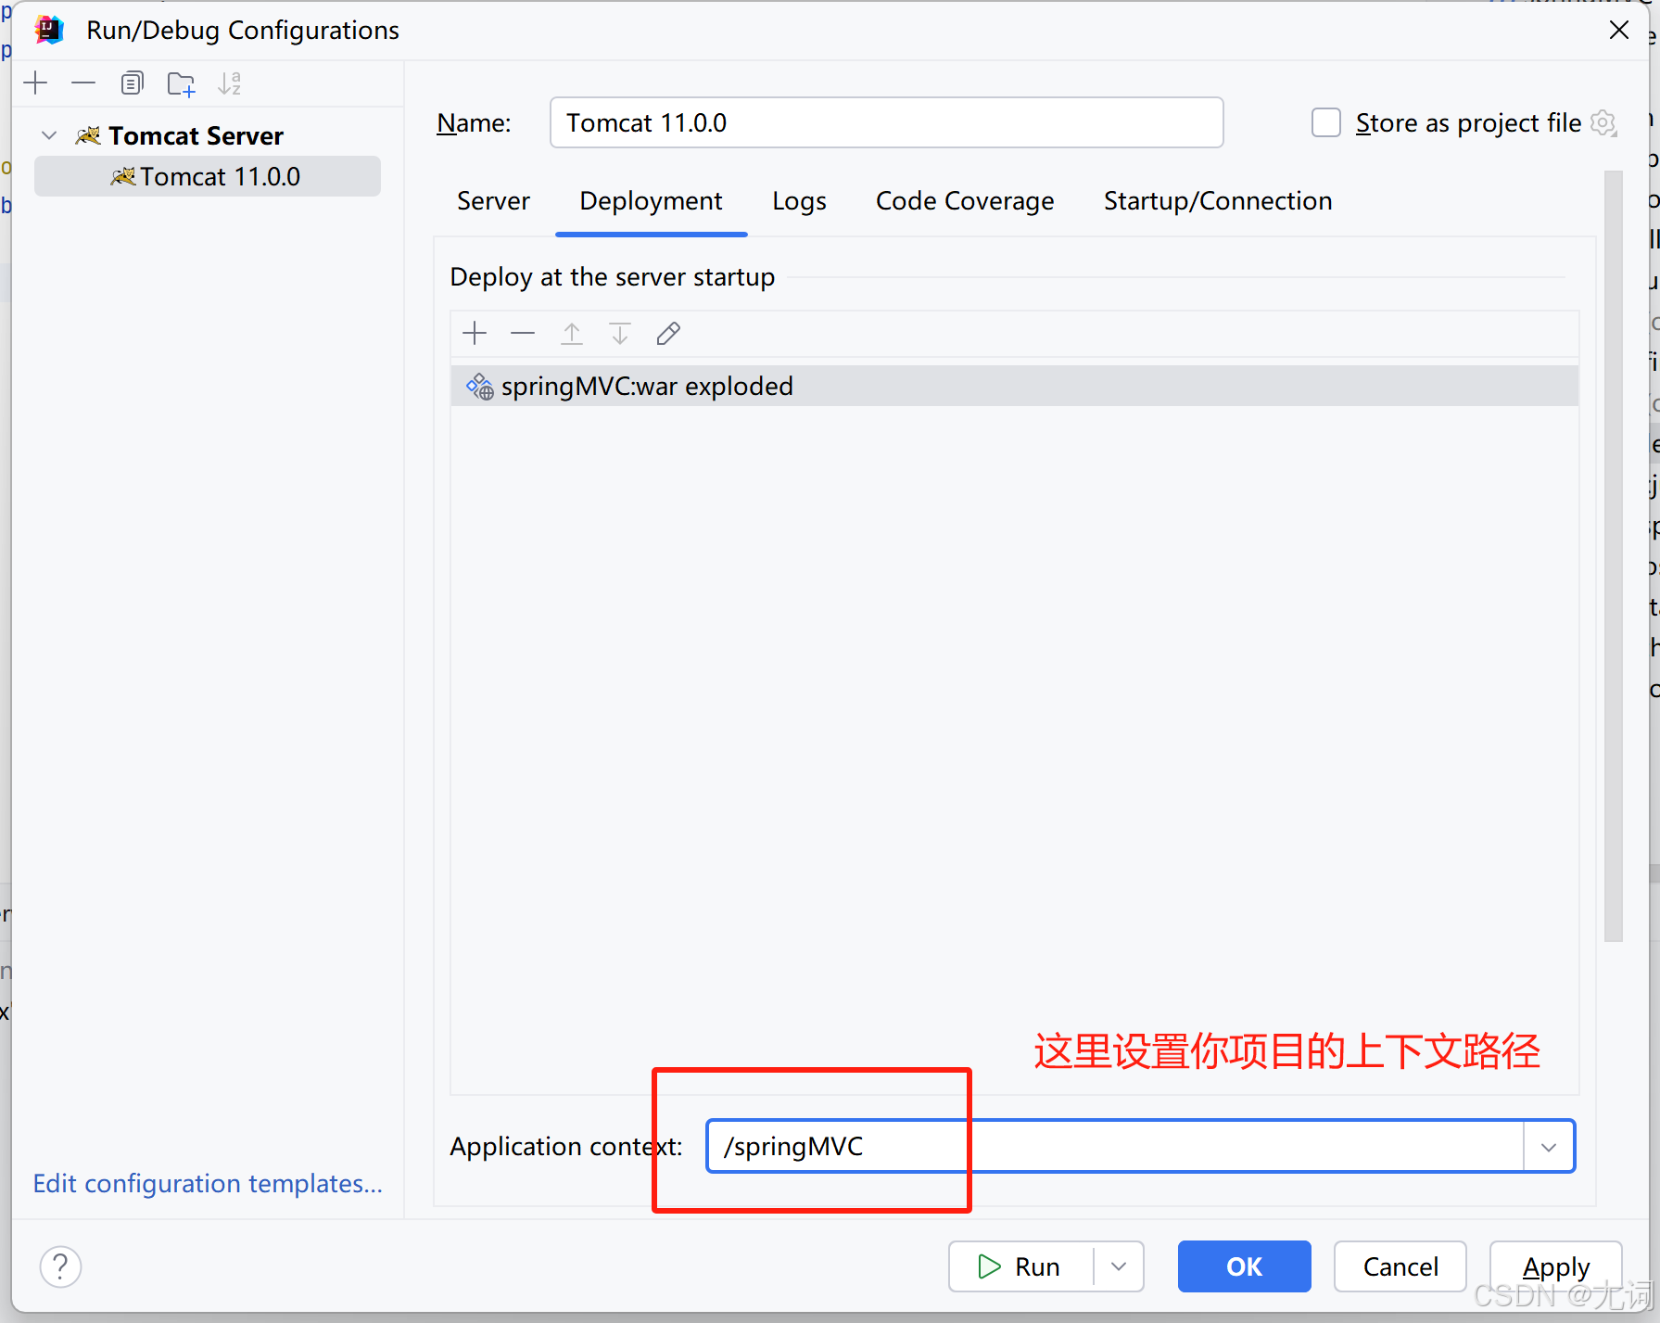Add deployment artifact plus icon
Screen dimensions: 1660x1323
(x=475, y=334)
